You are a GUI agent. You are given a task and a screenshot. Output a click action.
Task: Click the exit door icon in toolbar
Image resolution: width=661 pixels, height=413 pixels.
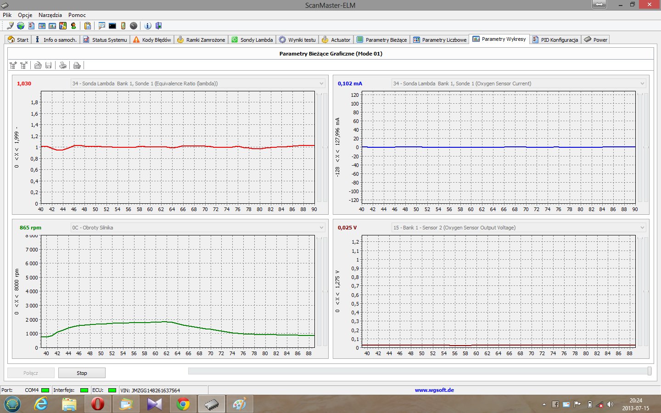[x=158, y=26]
